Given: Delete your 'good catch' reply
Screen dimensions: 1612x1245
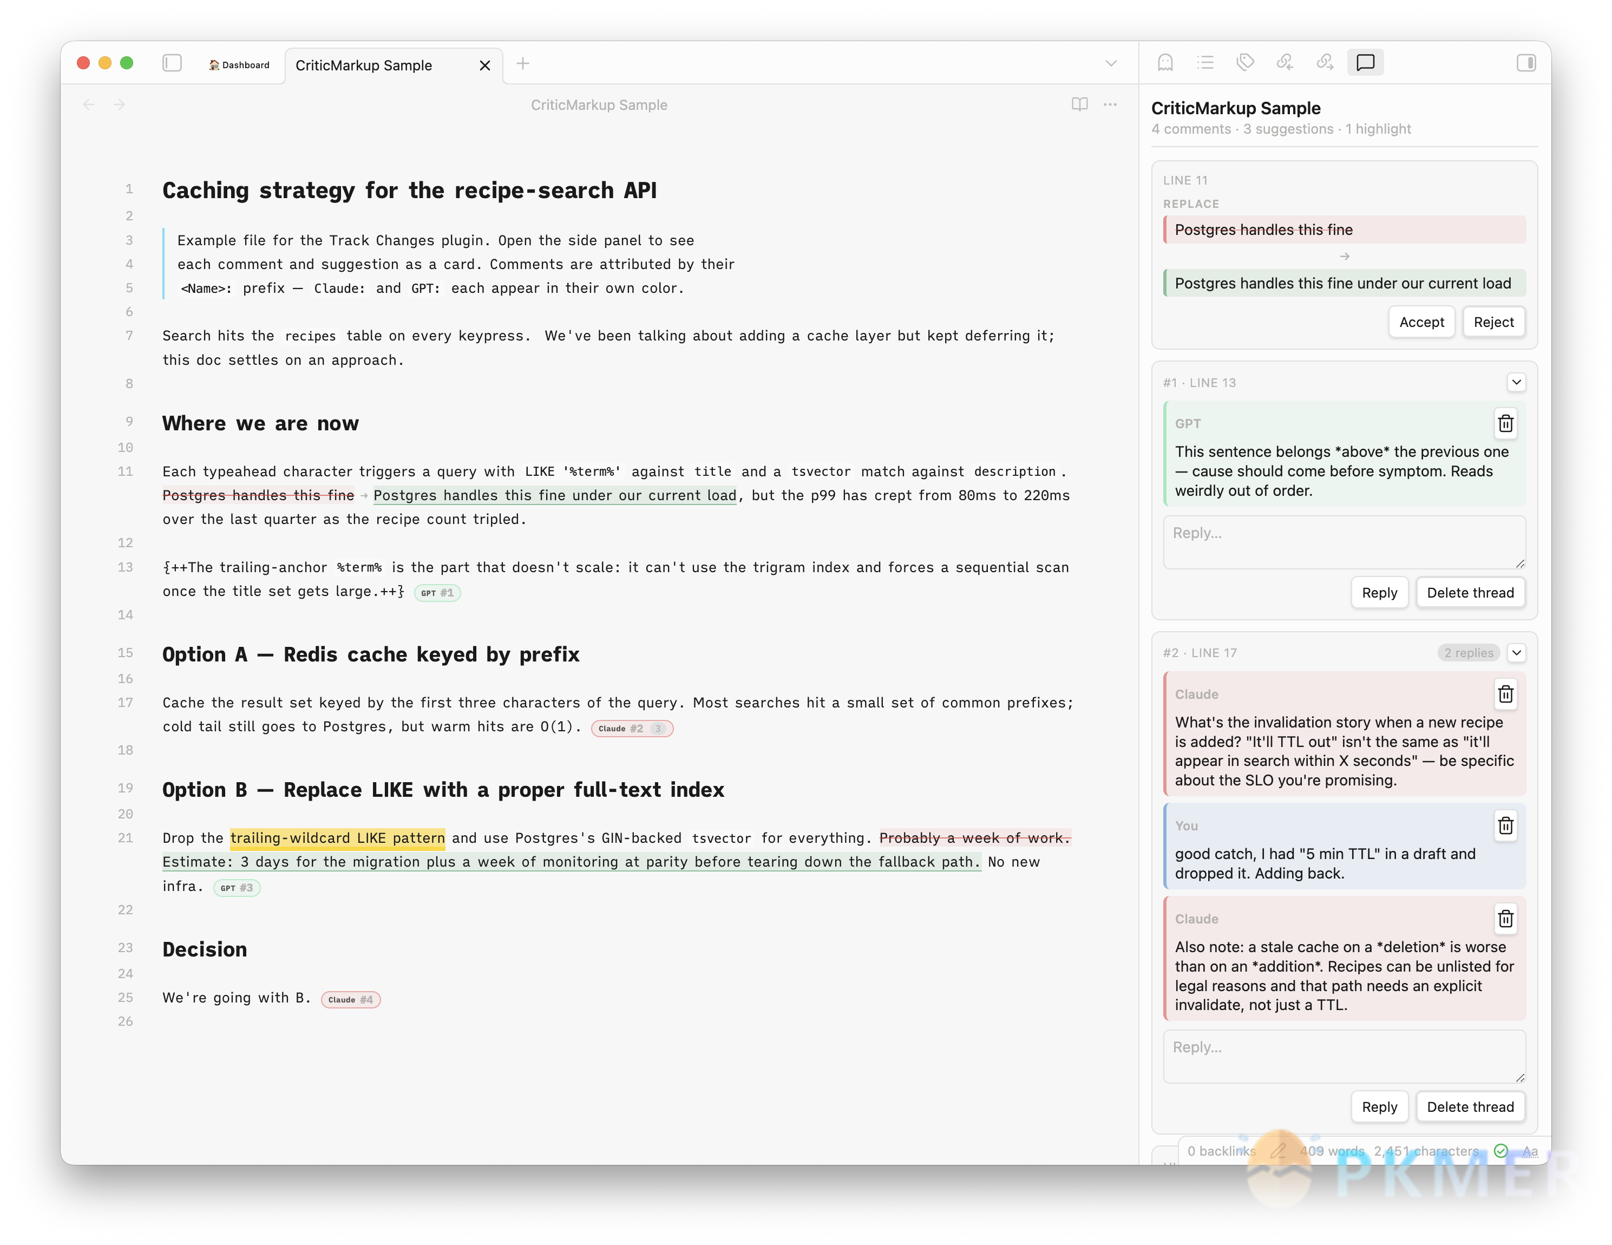Looking at the screenshot, I should coord(1506,825).
